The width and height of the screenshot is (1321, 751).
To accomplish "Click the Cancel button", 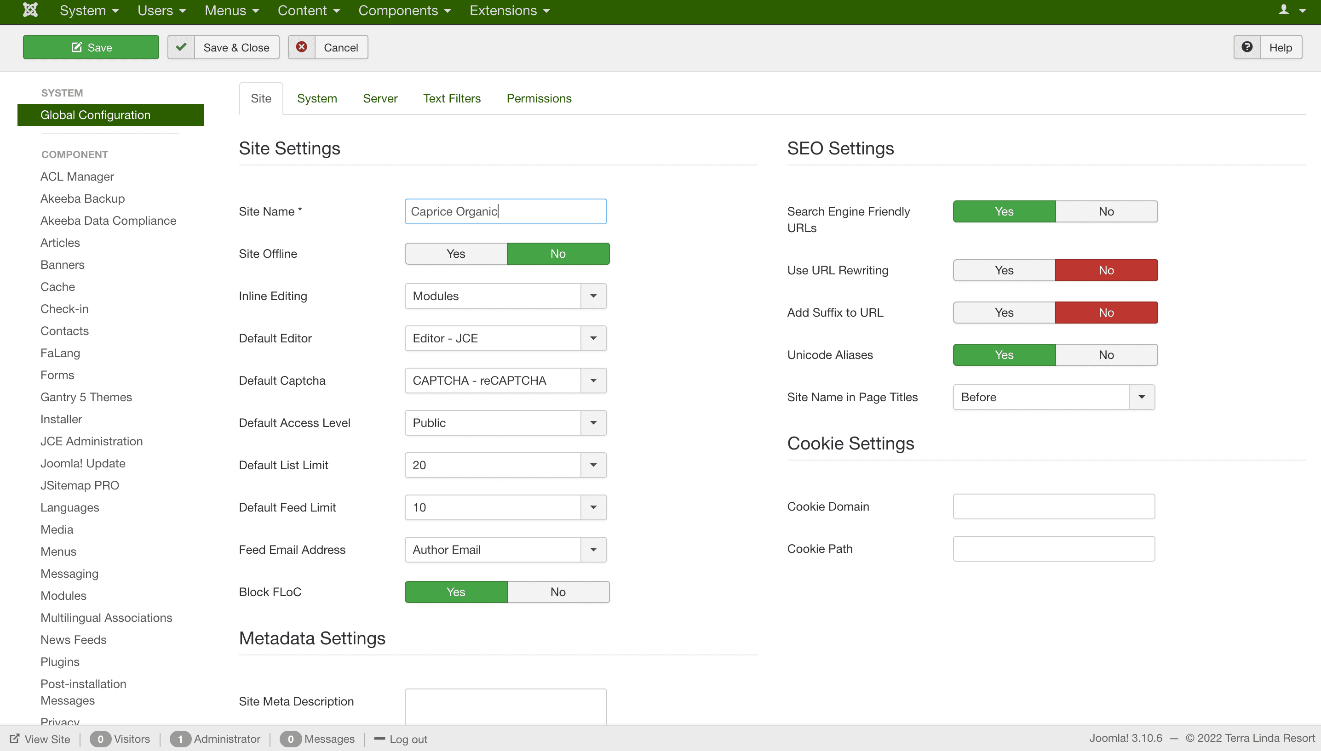I will [328, 47].
